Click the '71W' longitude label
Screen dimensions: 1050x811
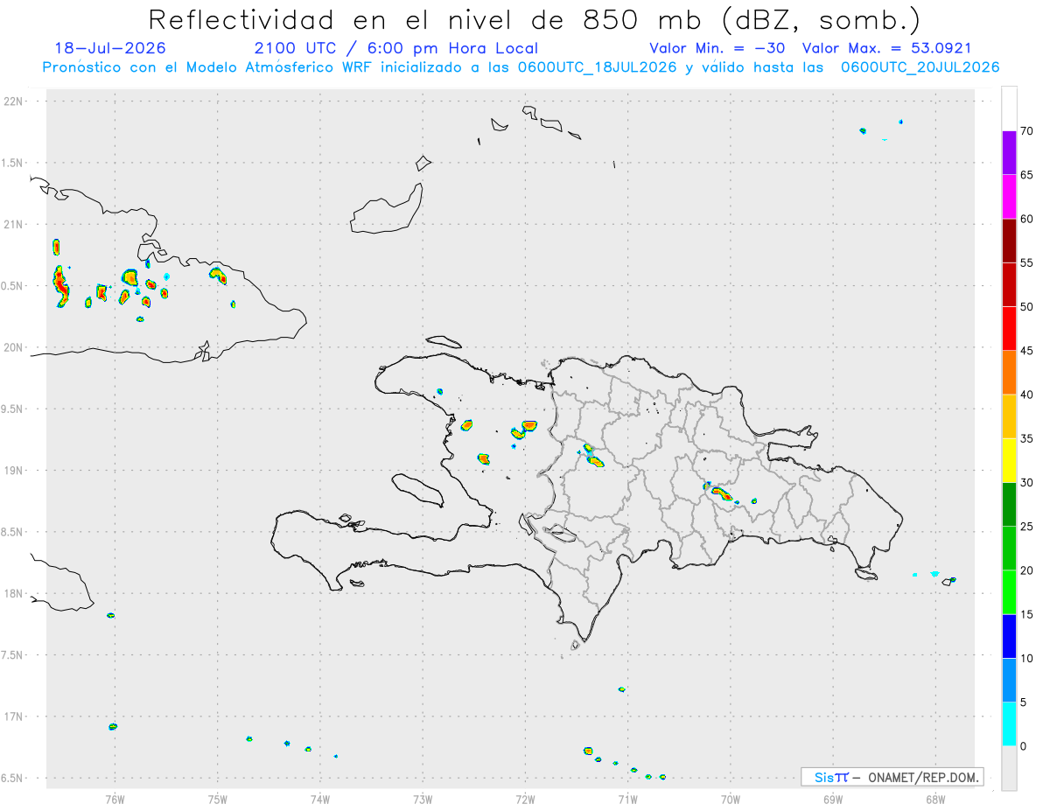627,799
